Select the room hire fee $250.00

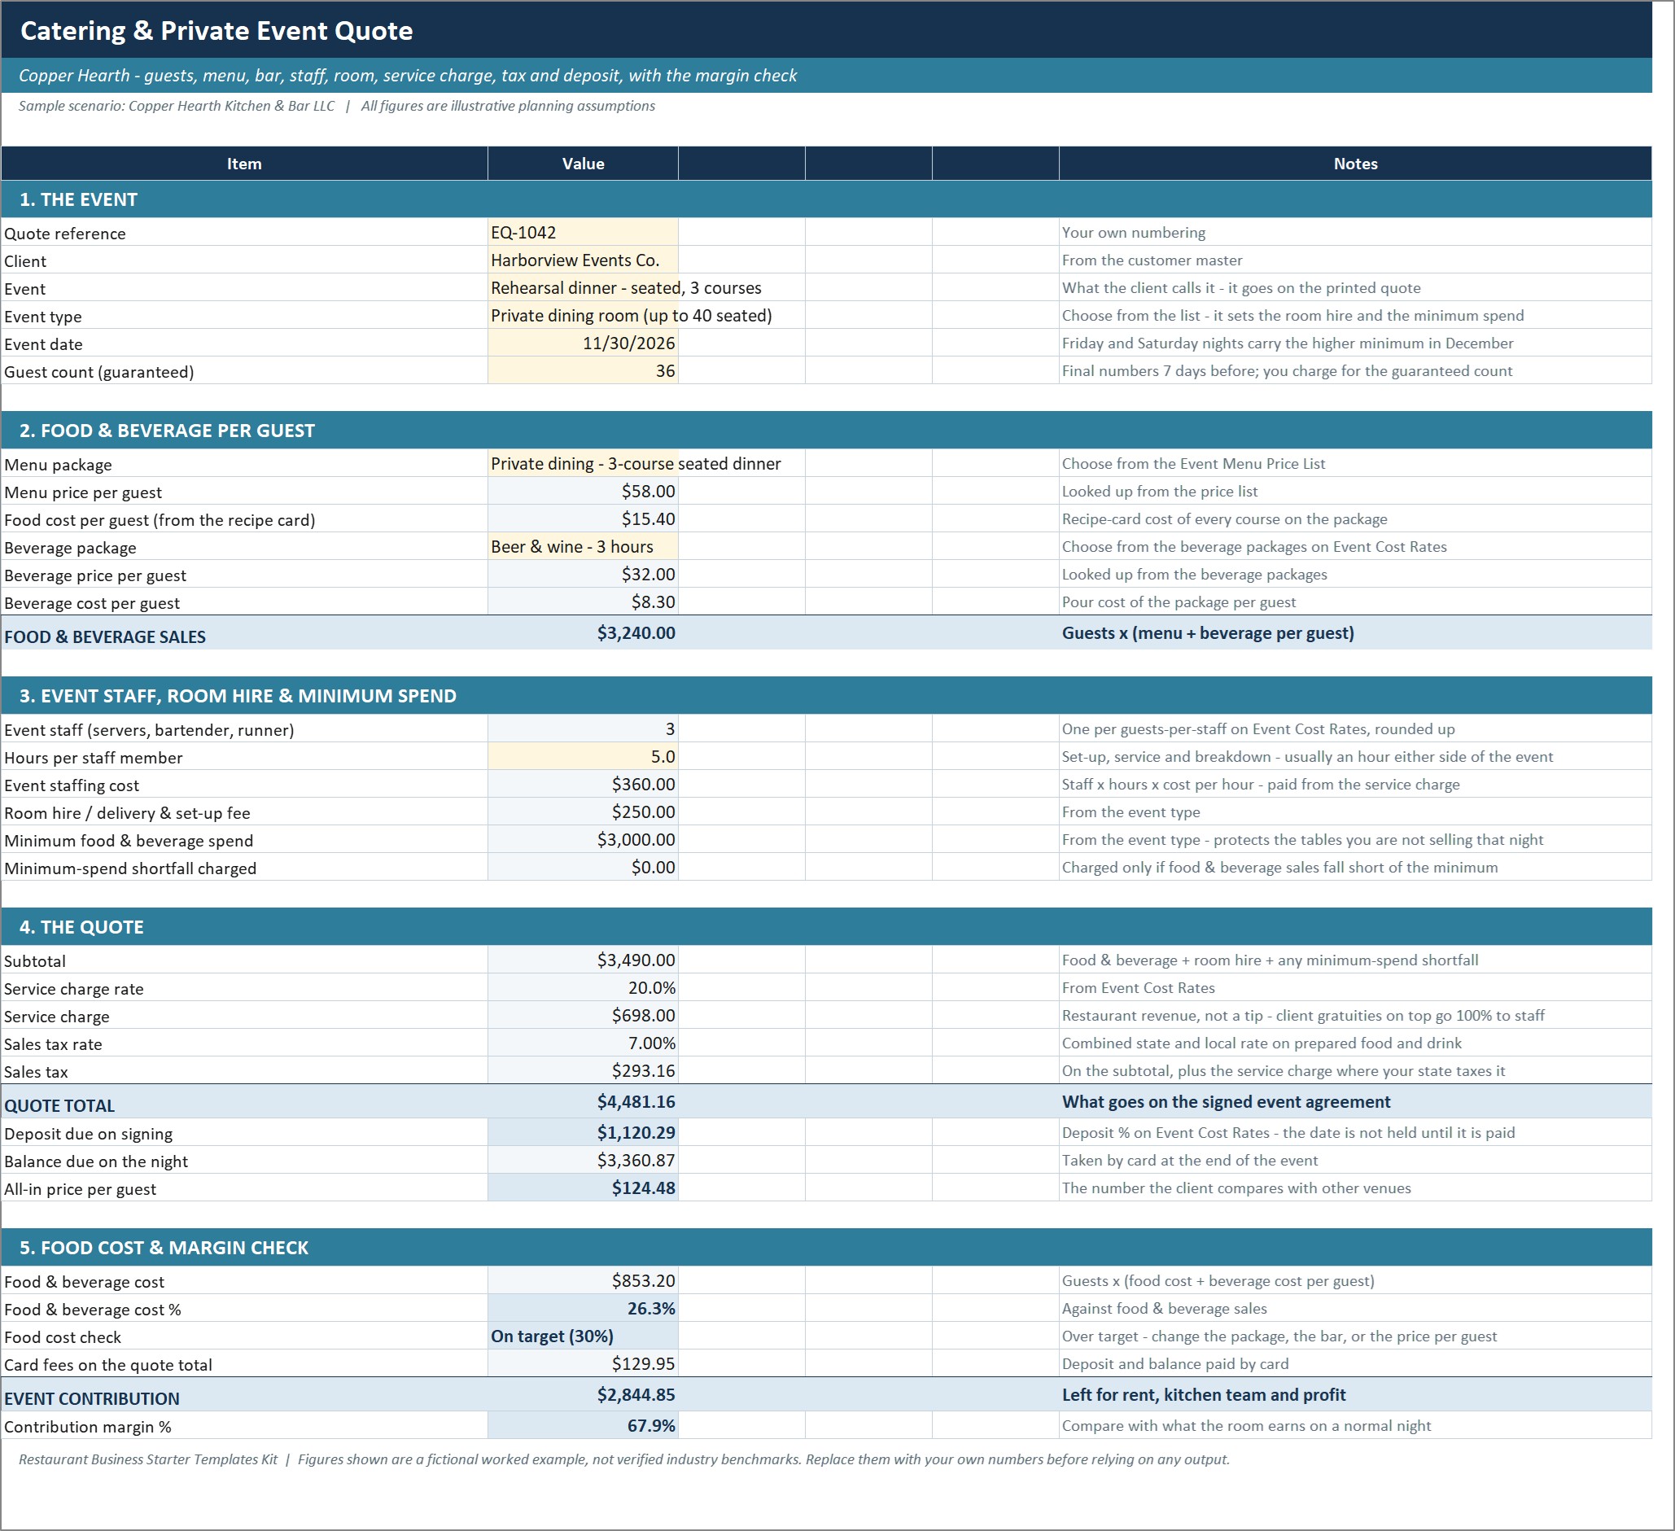coord(583,811)
